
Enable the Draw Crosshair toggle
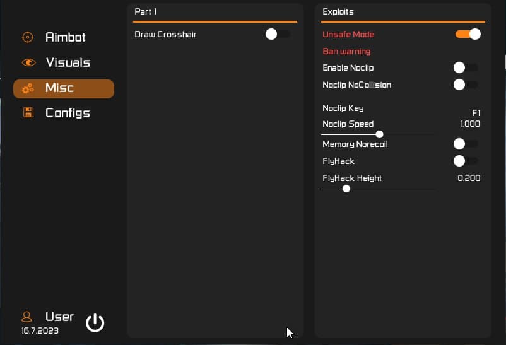278,34
